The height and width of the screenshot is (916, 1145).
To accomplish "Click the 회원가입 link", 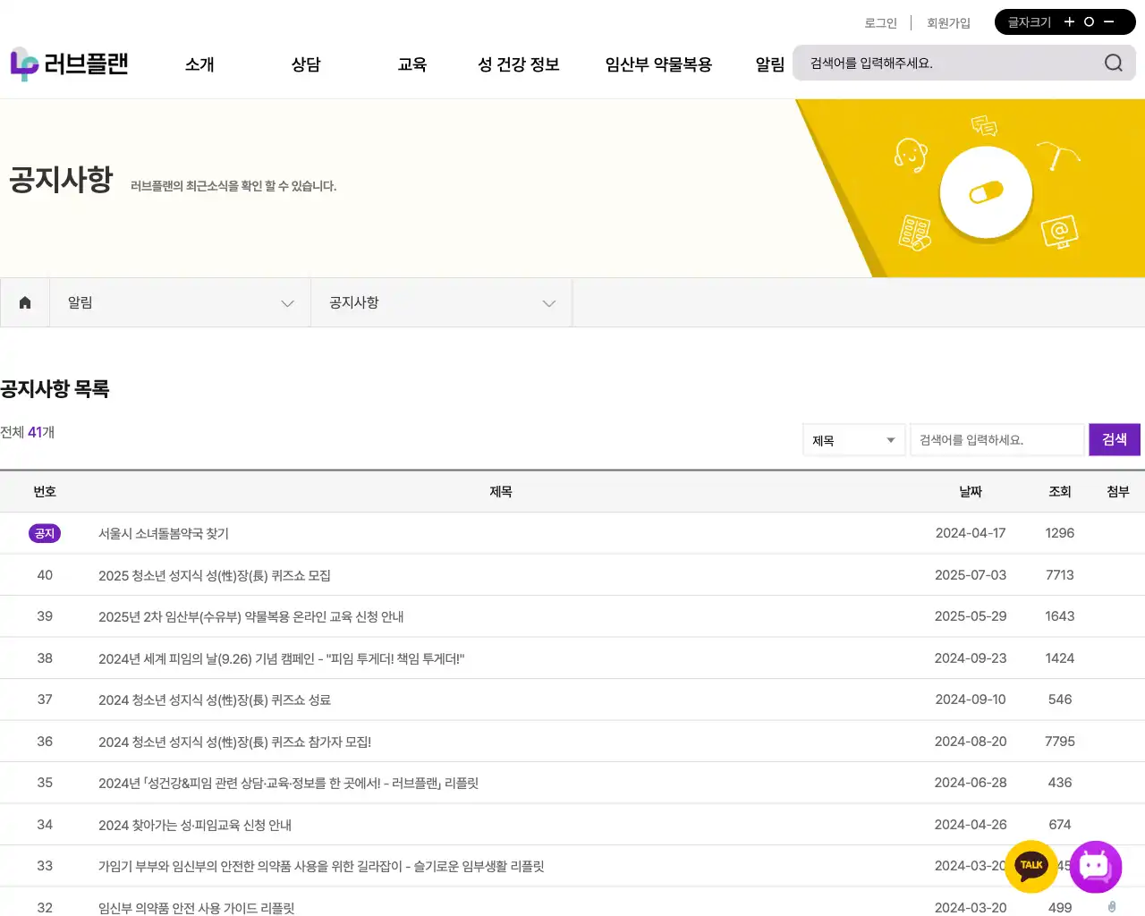I will (x=948, y=23).
